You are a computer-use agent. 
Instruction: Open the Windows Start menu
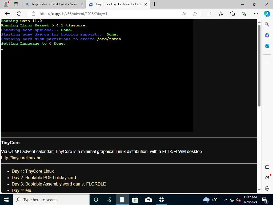point(6,200)
